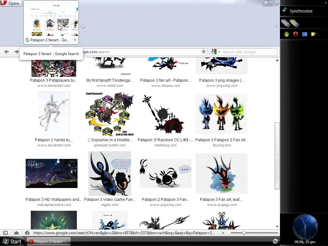Screen dimensions: 328x246
Task: Click the Synchronize label in sidebar
Action: (x=301, y=11)
